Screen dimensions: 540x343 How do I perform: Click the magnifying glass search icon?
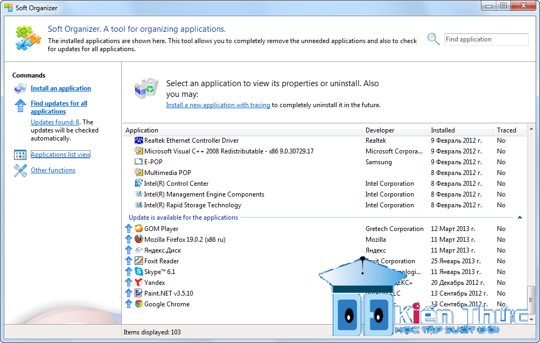click(433, 39)
